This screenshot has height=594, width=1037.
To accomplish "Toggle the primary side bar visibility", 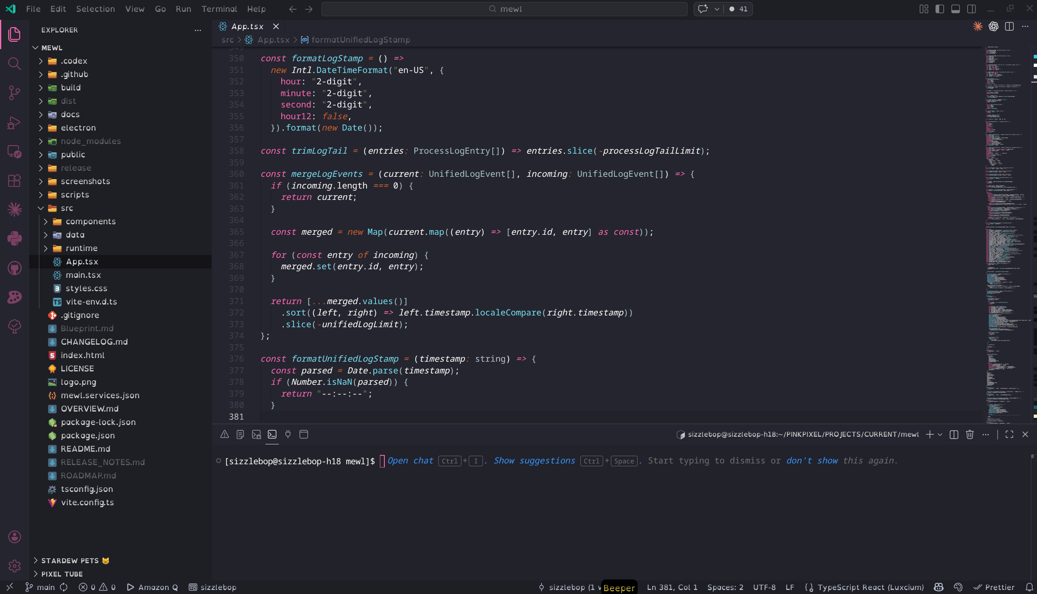I will pos(940,9).
